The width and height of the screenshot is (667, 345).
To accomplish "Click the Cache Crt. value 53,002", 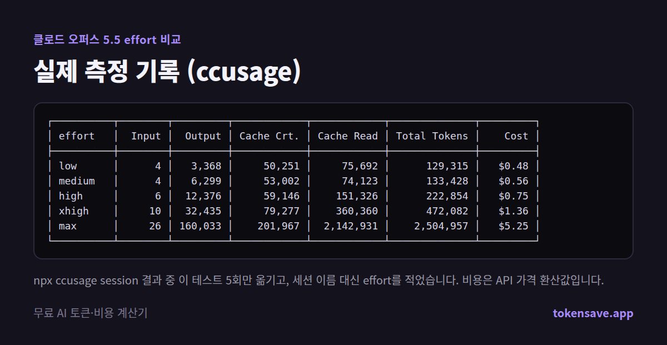I will tap(281, 181).
